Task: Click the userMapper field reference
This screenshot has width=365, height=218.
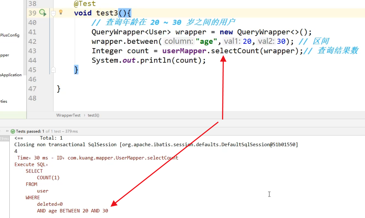Action: point(184,51)
